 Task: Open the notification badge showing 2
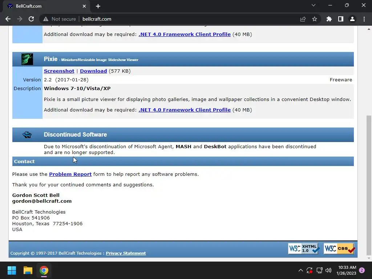pos(362,270)
